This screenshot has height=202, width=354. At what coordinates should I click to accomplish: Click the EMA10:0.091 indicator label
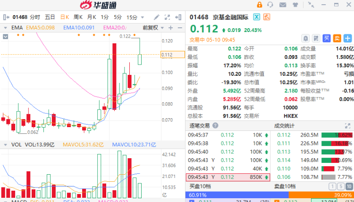tap(79, 28)
